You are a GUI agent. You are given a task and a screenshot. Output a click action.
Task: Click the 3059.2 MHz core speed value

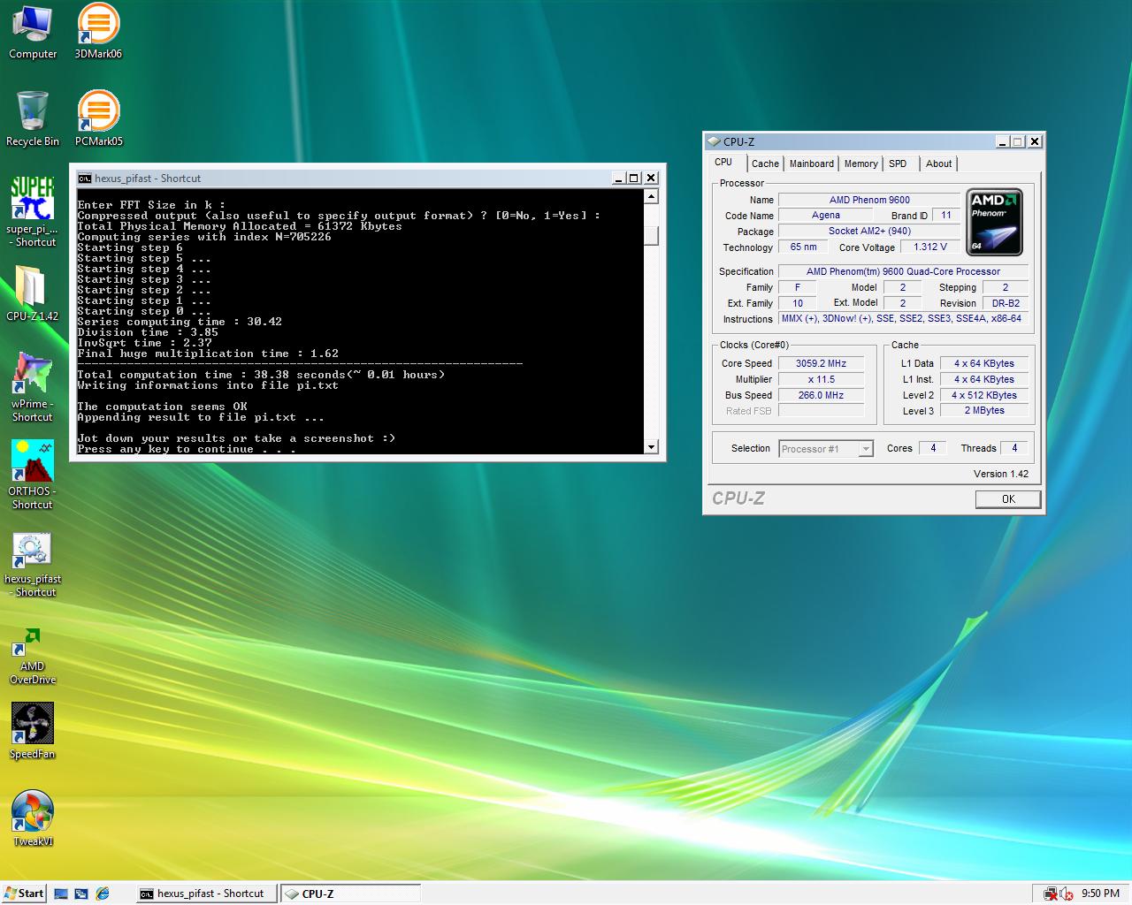(821, 363)
